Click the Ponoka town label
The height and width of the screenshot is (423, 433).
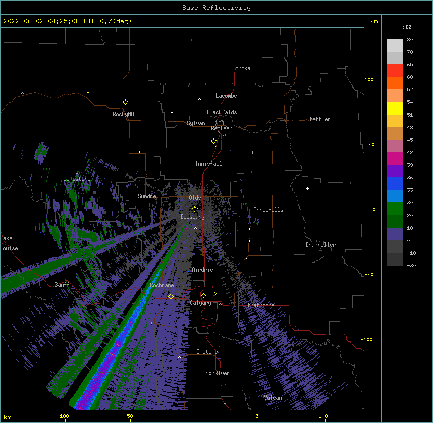coord(241,68)
